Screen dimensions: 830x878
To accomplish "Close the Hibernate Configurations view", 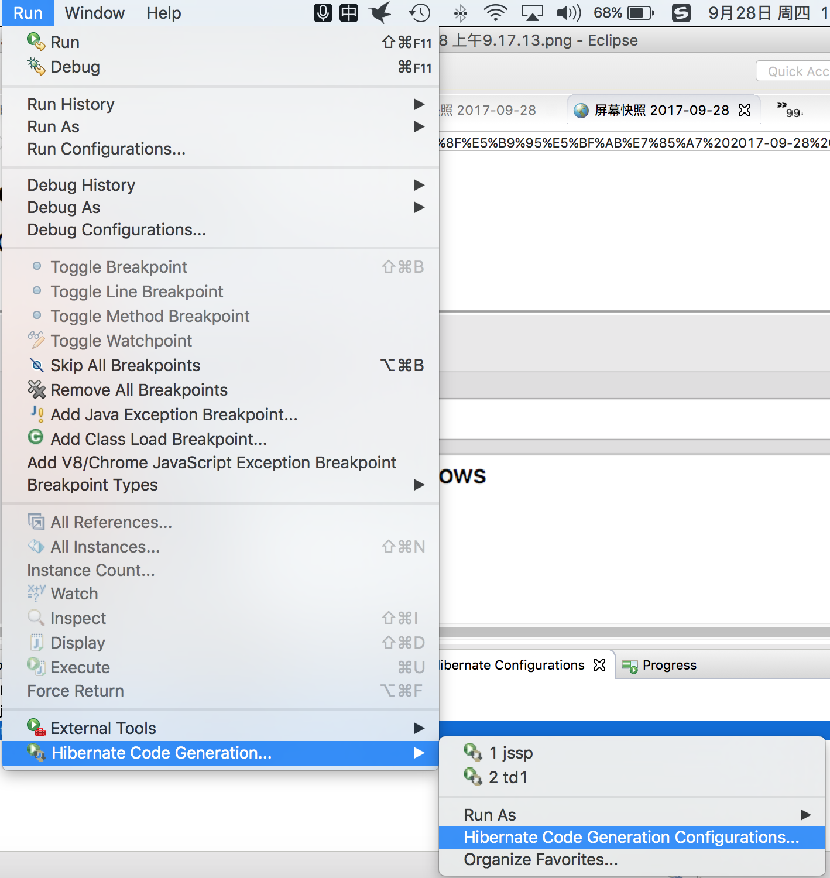I will 599,666.
